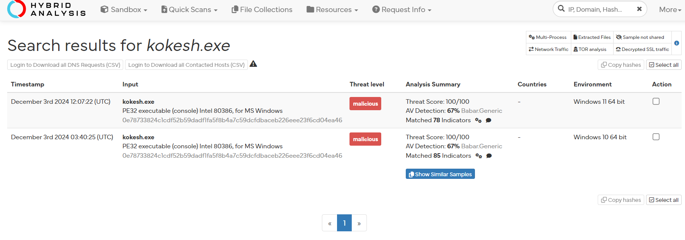Click multi-process gears icon in first result
Viewport: 685px width, 240px height.
point(478,120)
